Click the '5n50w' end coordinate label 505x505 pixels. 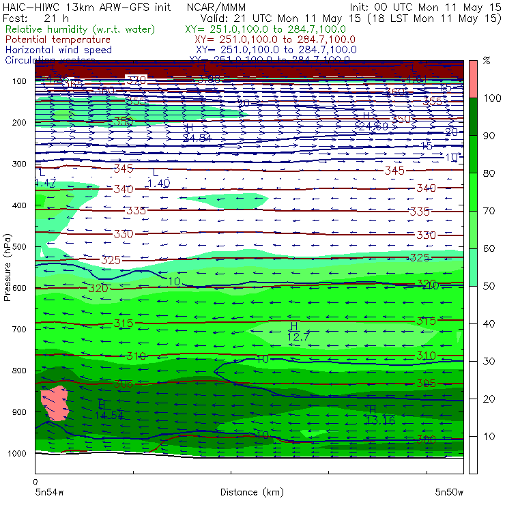pos(449,492)
